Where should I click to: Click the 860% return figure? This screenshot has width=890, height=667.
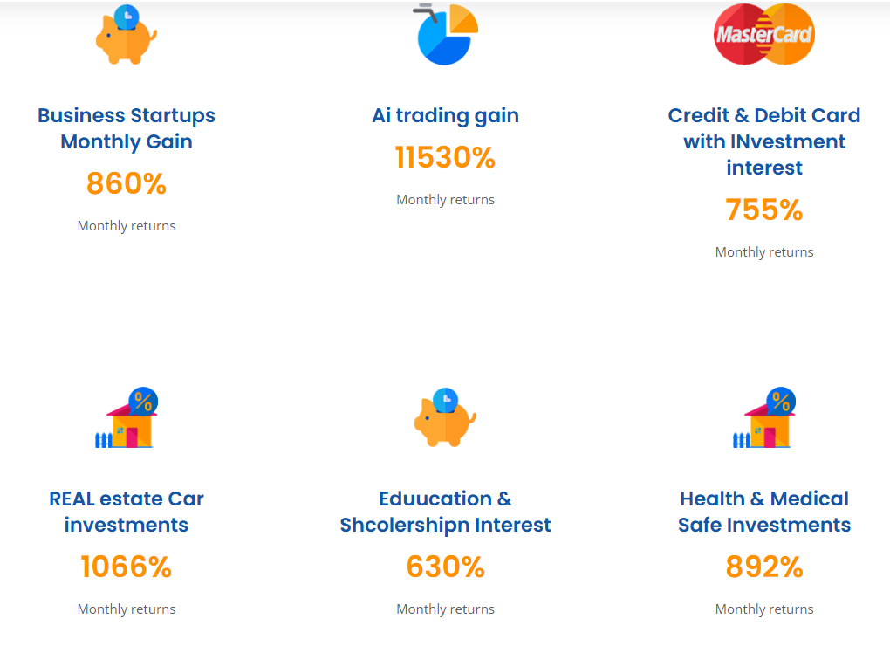click(127, 184)
